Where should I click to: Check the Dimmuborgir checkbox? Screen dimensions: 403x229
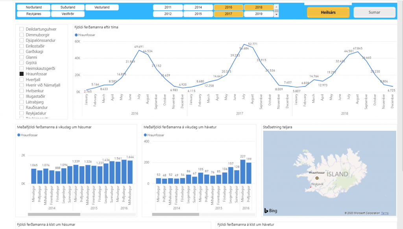22,35
